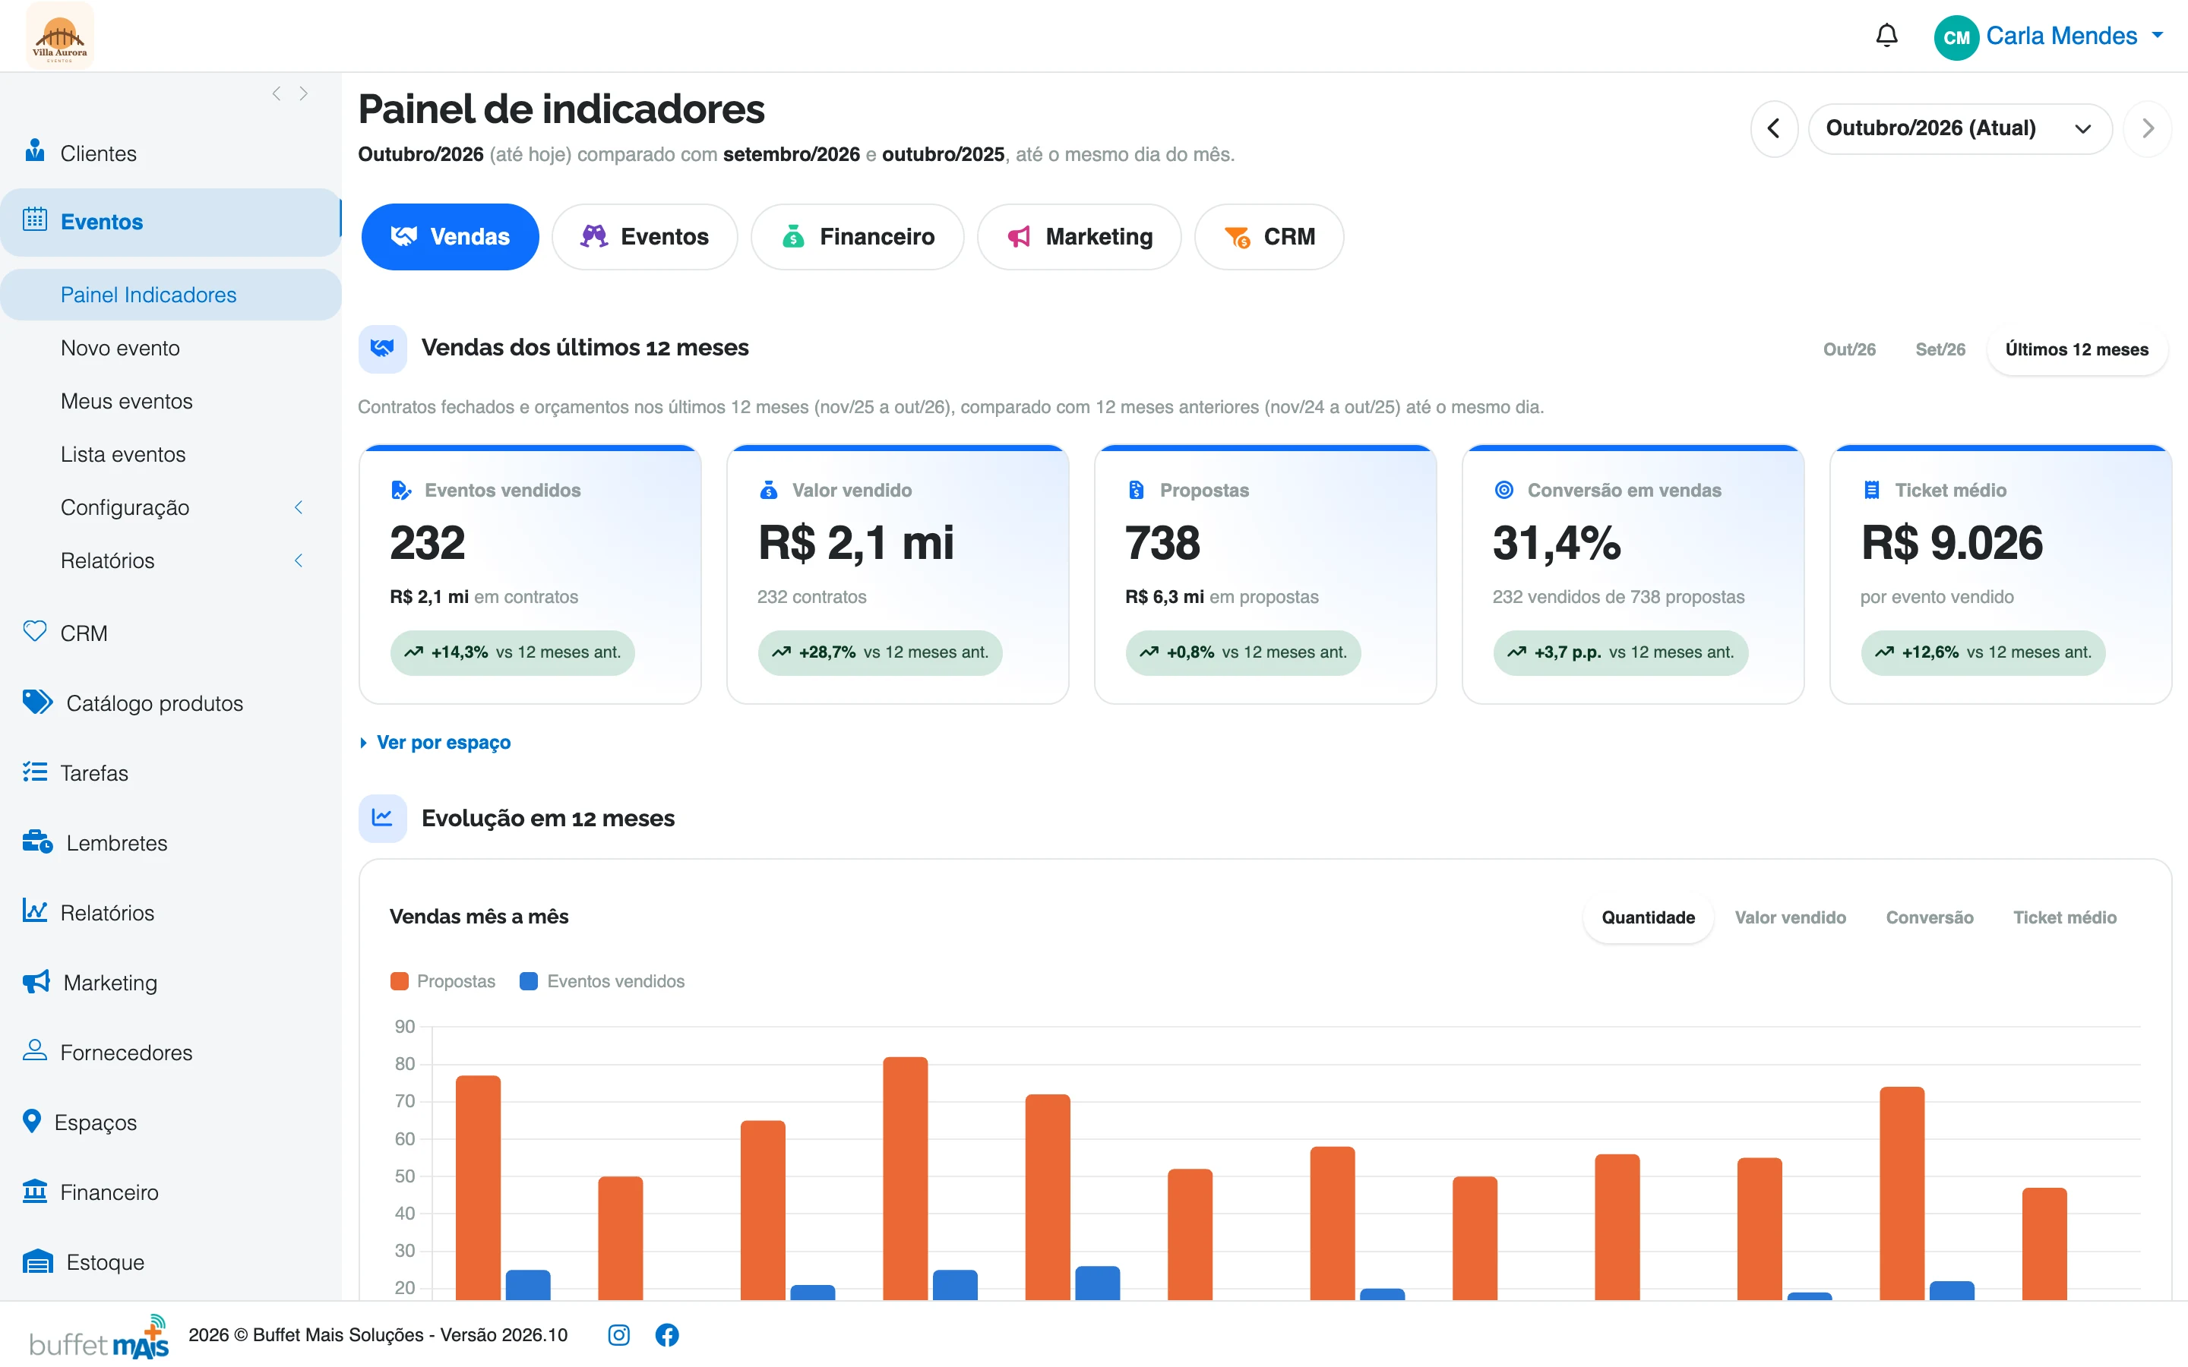Click the Villa Aurora logo
Screen dimensions: 2188x1367
[60, 36]
